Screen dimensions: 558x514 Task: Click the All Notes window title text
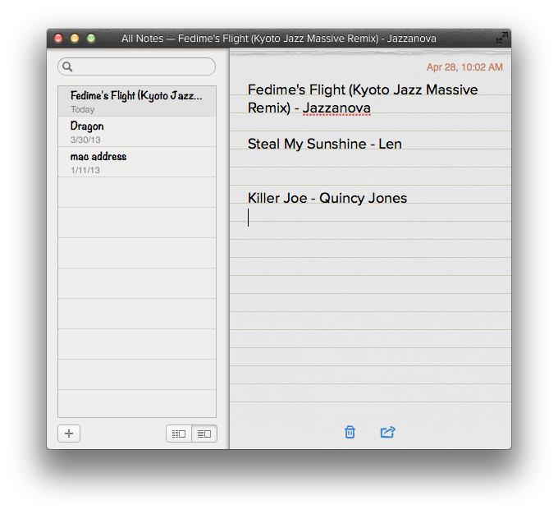pos(279,38)
